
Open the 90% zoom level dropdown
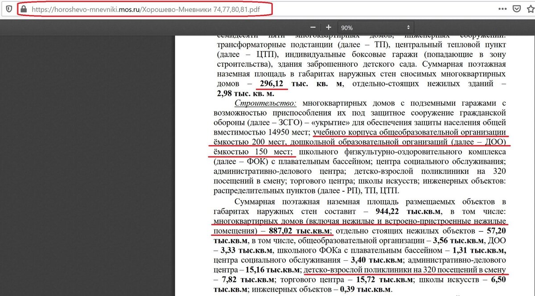[x=375, y=27]
